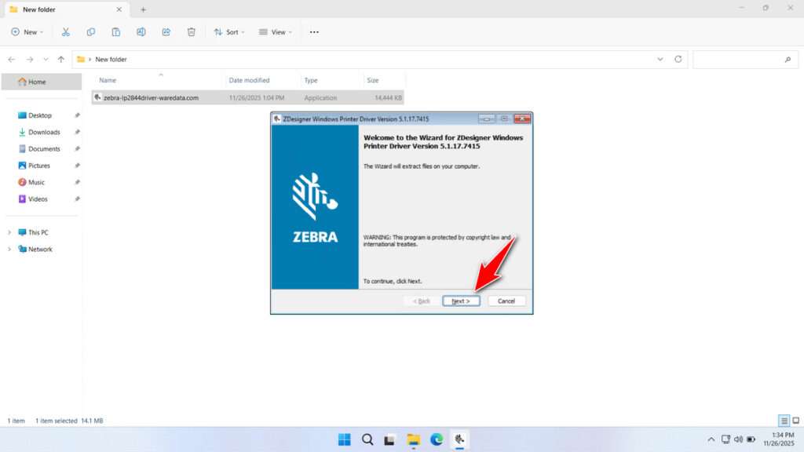Image resolution: width=804 pixels, height=452 pixels.
Task: Open the New dropdown menu
Action: tap(27, 32)
